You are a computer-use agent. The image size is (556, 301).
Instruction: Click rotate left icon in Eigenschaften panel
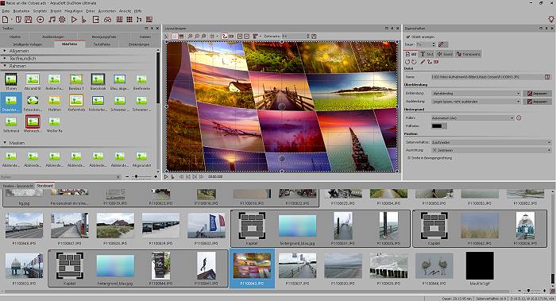(x=407, y=62)
